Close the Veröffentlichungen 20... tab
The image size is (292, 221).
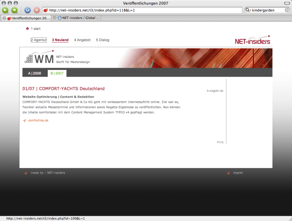(4, 18)
